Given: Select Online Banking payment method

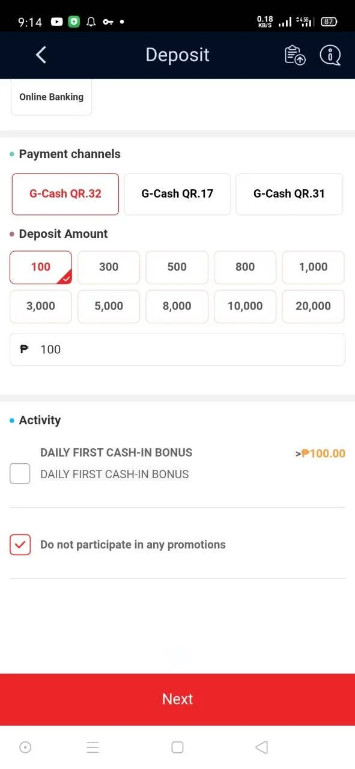Looking at the screenshot, I should 51,97.
